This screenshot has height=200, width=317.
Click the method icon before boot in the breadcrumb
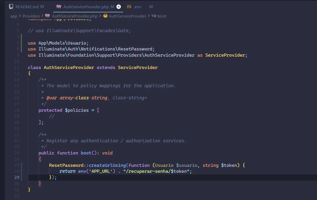[153, 16]
